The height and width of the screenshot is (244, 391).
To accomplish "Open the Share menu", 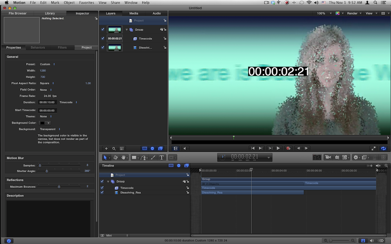I will click(x=115, y=2).
